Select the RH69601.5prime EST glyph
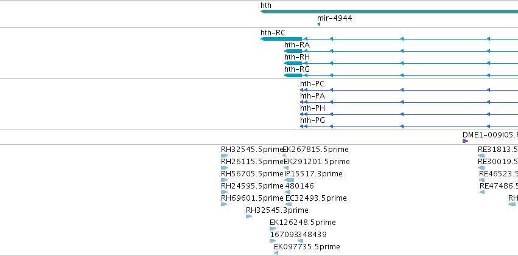 [224, 204]
